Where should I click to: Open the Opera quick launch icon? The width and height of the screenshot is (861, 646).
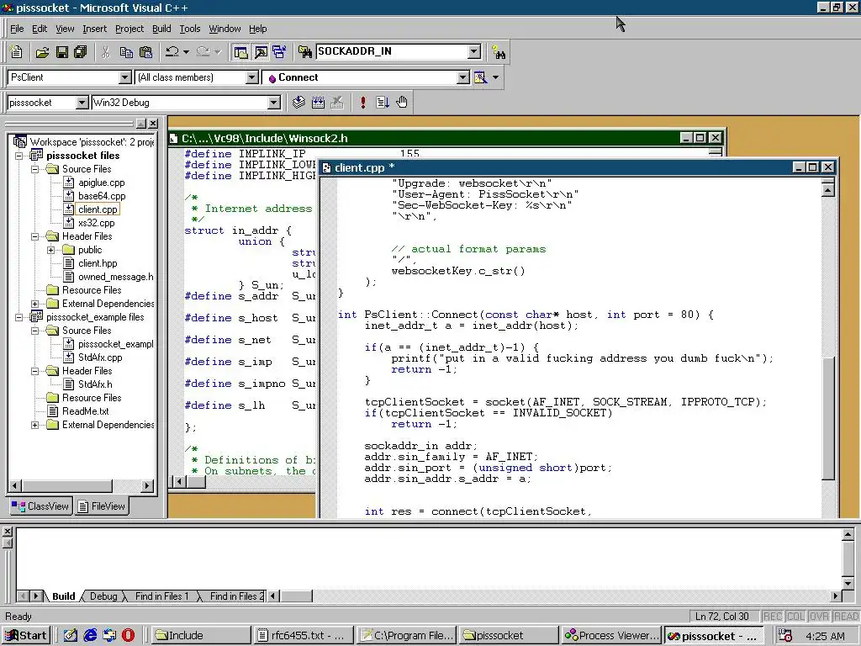click(x=128, y=636)
